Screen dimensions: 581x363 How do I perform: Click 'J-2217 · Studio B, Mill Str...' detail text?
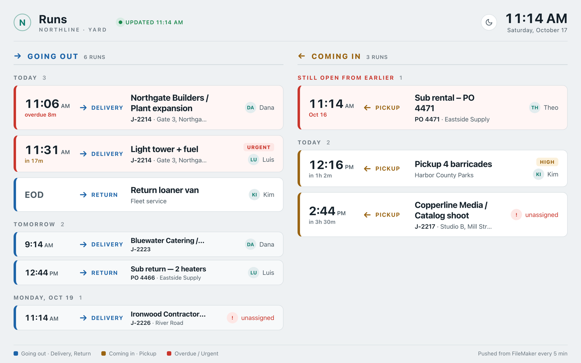point(453,227)
